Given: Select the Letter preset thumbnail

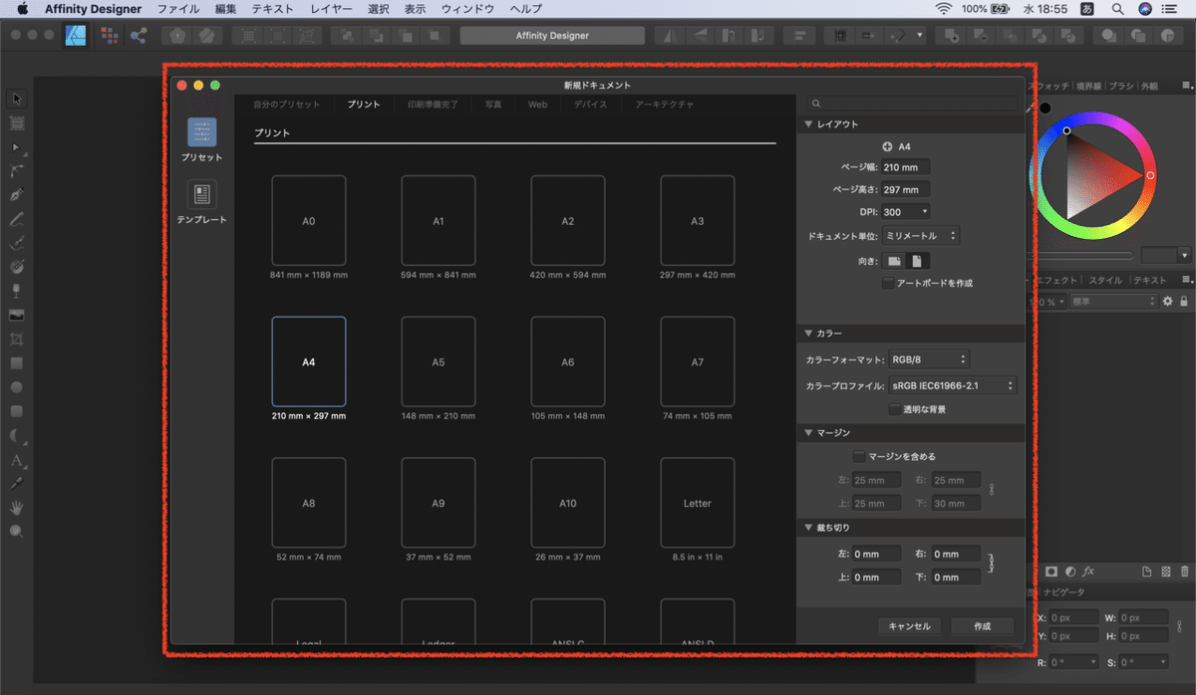Looking at the screenshot, I should (x=698, y=504).
